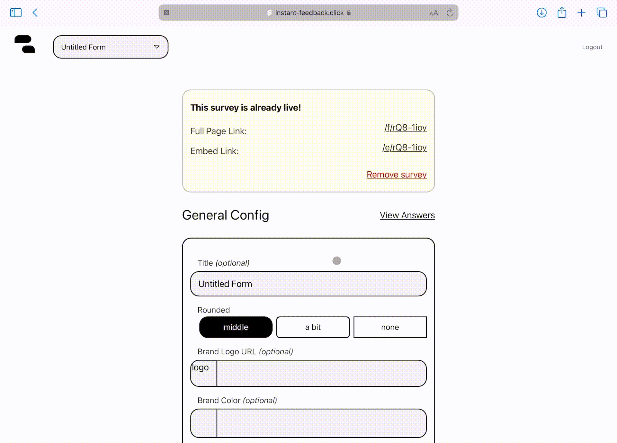Viewport: 617px width, 443px height.
Task: Expand the form switcher chevron
Action: pos(157,47)
